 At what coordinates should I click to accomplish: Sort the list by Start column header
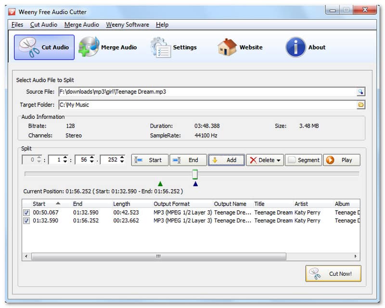pyautogui.click(x=46, y=204)
